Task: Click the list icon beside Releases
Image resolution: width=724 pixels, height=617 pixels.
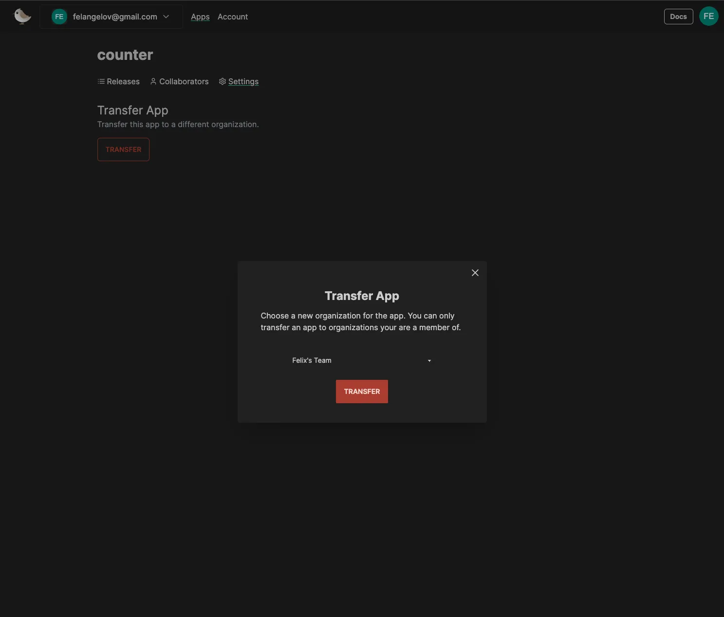Action: tap(101, 81)
